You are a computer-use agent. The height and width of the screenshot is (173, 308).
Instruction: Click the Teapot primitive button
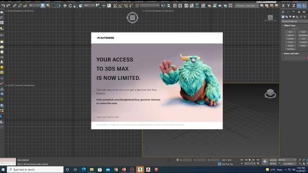pos(291,46)
